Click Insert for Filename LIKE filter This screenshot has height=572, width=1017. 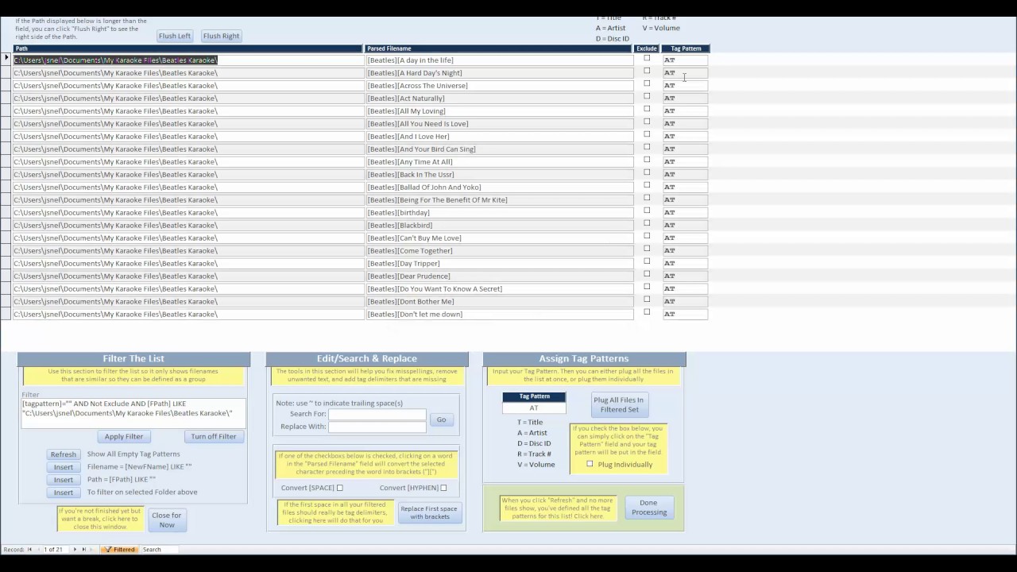pyautogui.click(x=63, y=467)
